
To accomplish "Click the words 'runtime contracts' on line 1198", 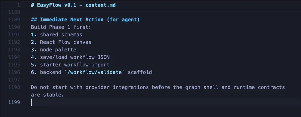I will (x=259, y=87).
